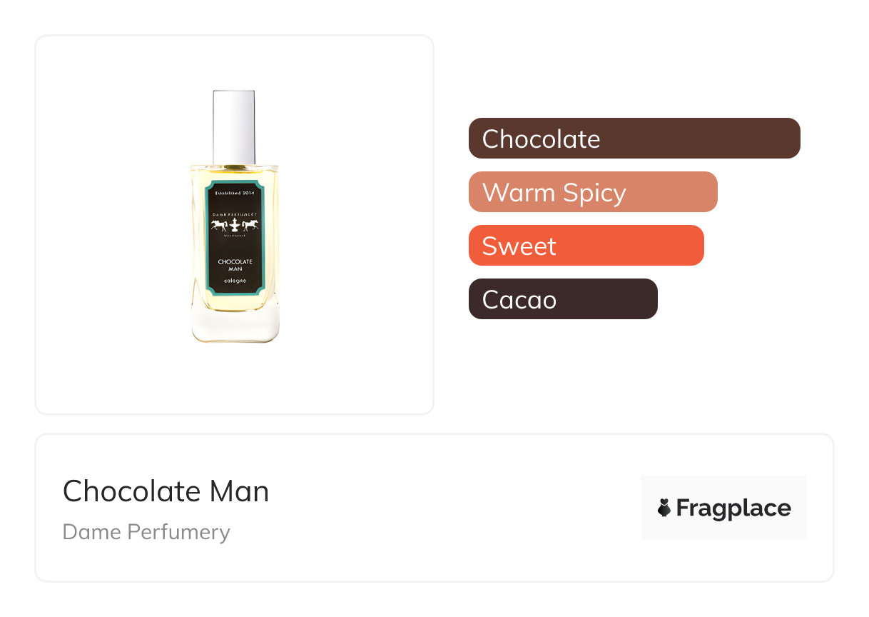Click the 'Dame Perfumery' text on bottle label

[235, 213]
